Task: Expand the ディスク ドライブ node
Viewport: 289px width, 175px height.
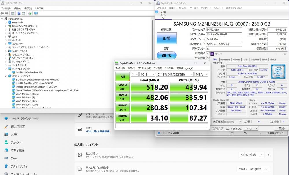Action: point(6,65)
